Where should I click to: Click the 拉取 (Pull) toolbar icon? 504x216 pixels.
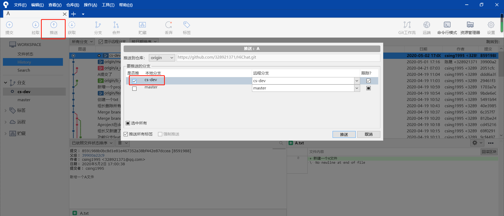[35, 25]
